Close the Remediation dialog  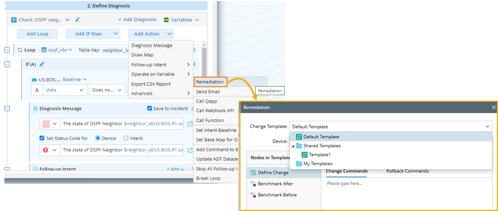pyautogui.click(x=494, y=107)
